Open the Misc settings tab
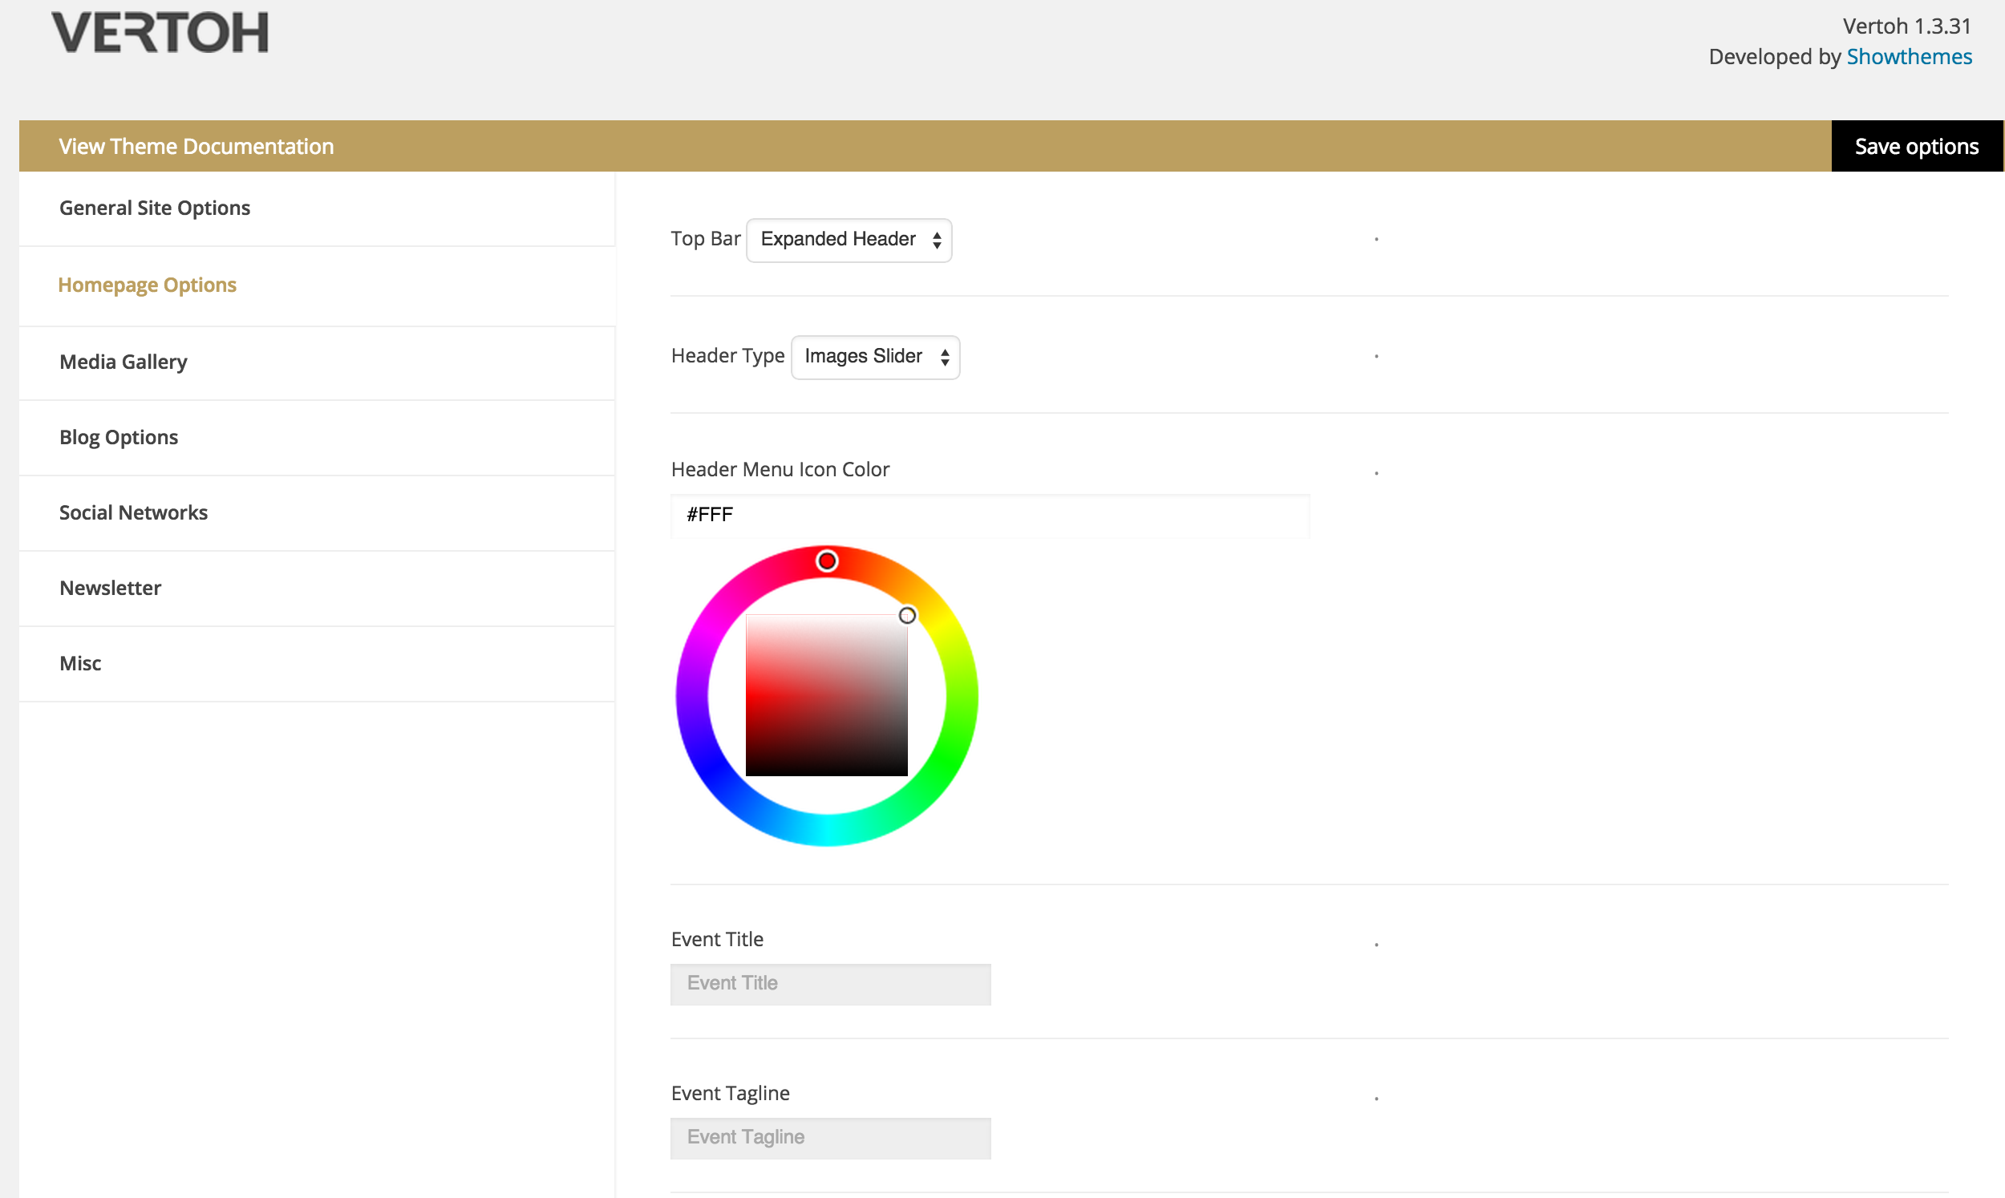The width and height of the screenshot is (2005, 1198). [317, 664]
